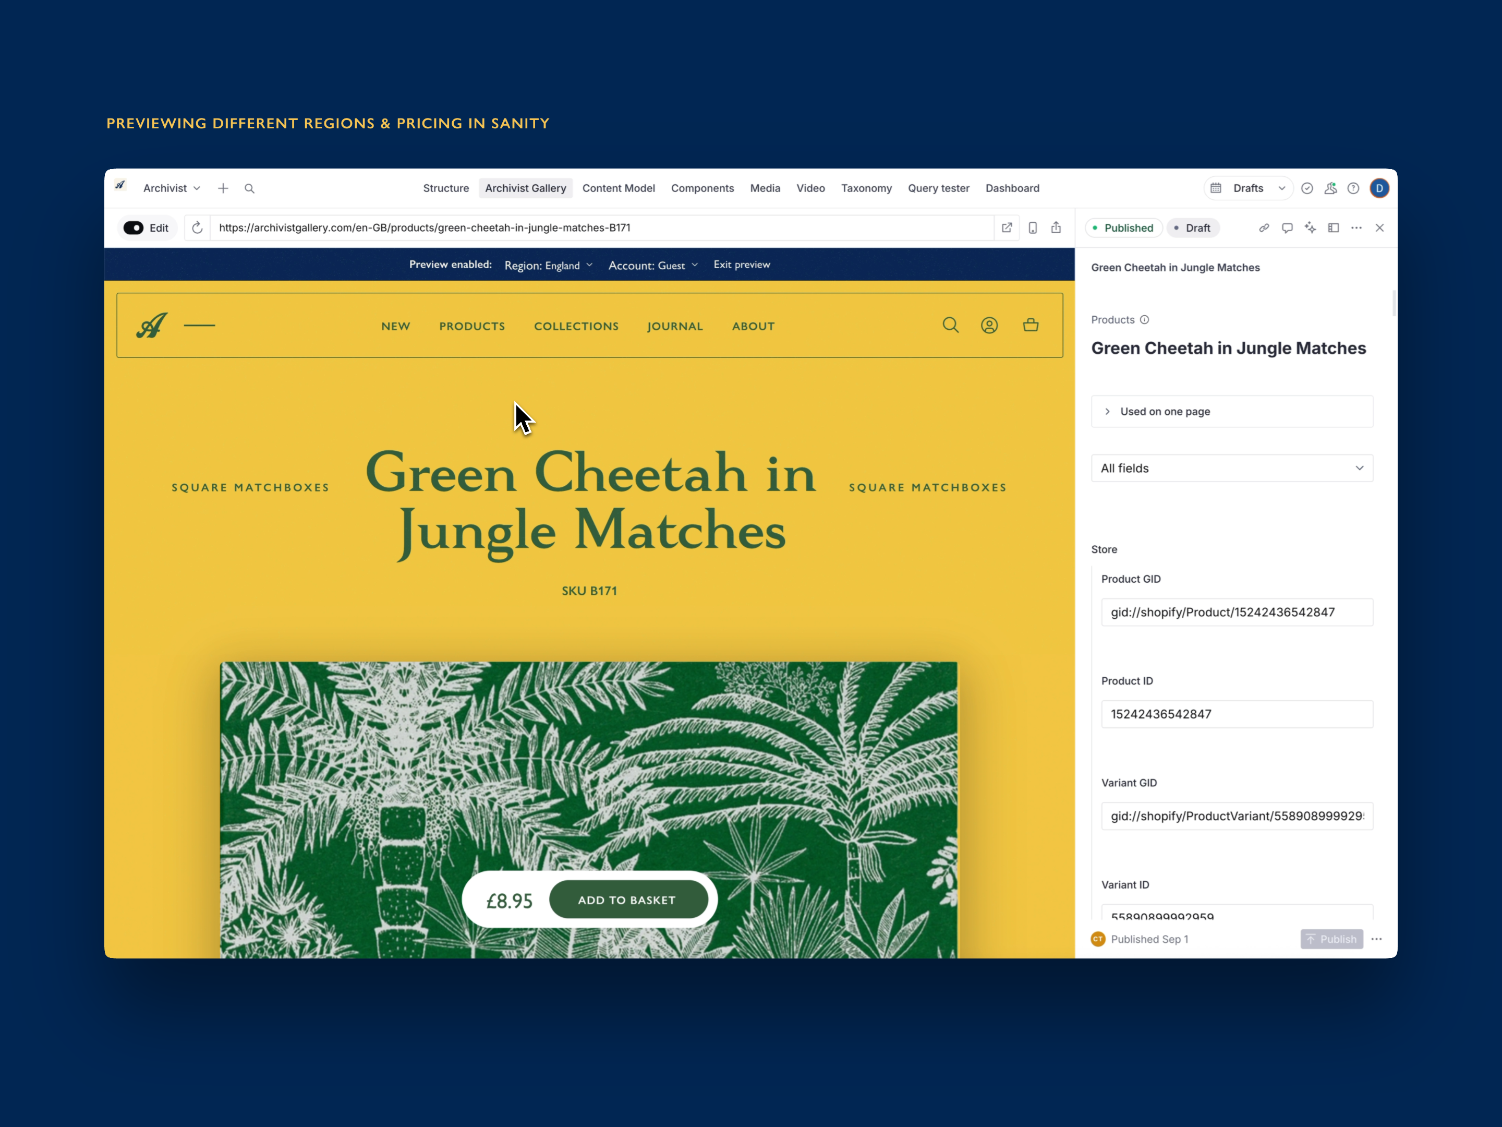The image size is (1502, 1127).
Task: Toggle the Edit switch off
Action: tap(134, 227)
